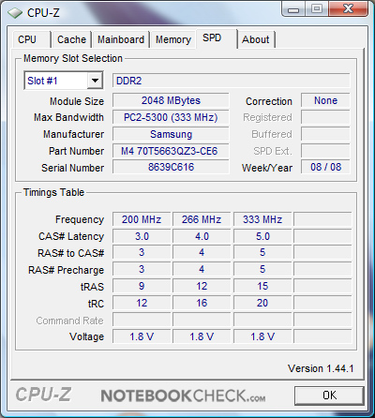Click the Samsung manufacturer value
This screenshot has width=375, height=418.
click(x=171, y=134)
